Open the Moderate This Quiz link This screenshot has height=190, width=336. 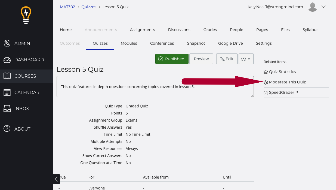coord(287,82)
